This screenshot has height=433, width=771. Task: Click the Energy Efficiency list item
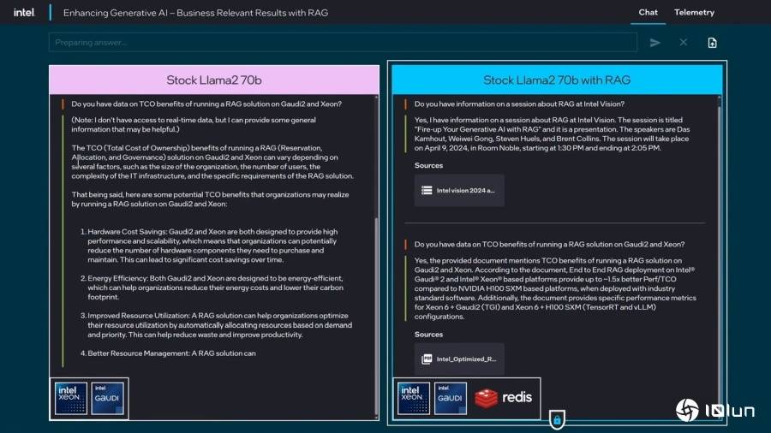pyautogui.click(x=212, y=288)
